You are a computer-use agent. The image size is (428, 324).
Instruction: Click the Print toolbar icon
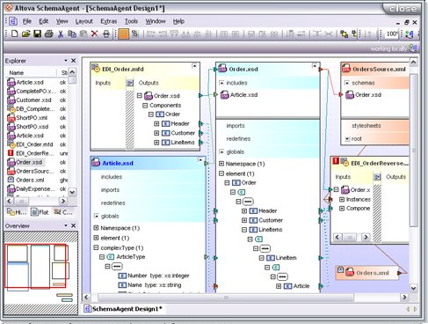49,34
